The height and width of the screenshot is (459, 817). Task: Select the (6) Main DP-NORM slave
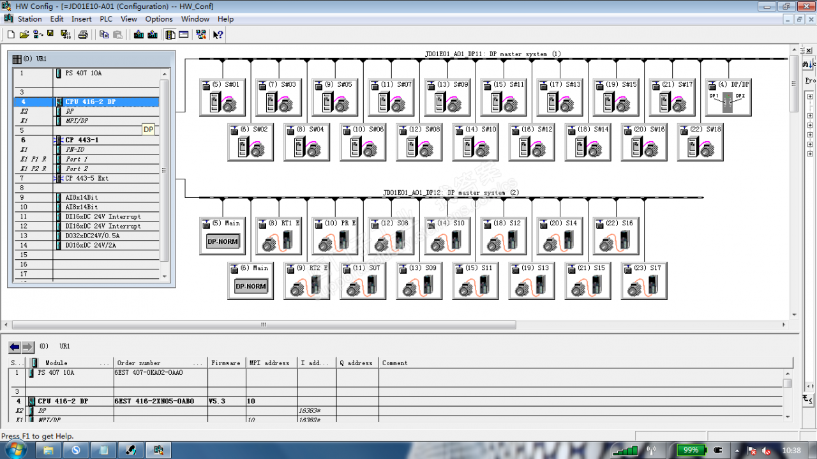[x=251, y=280]
